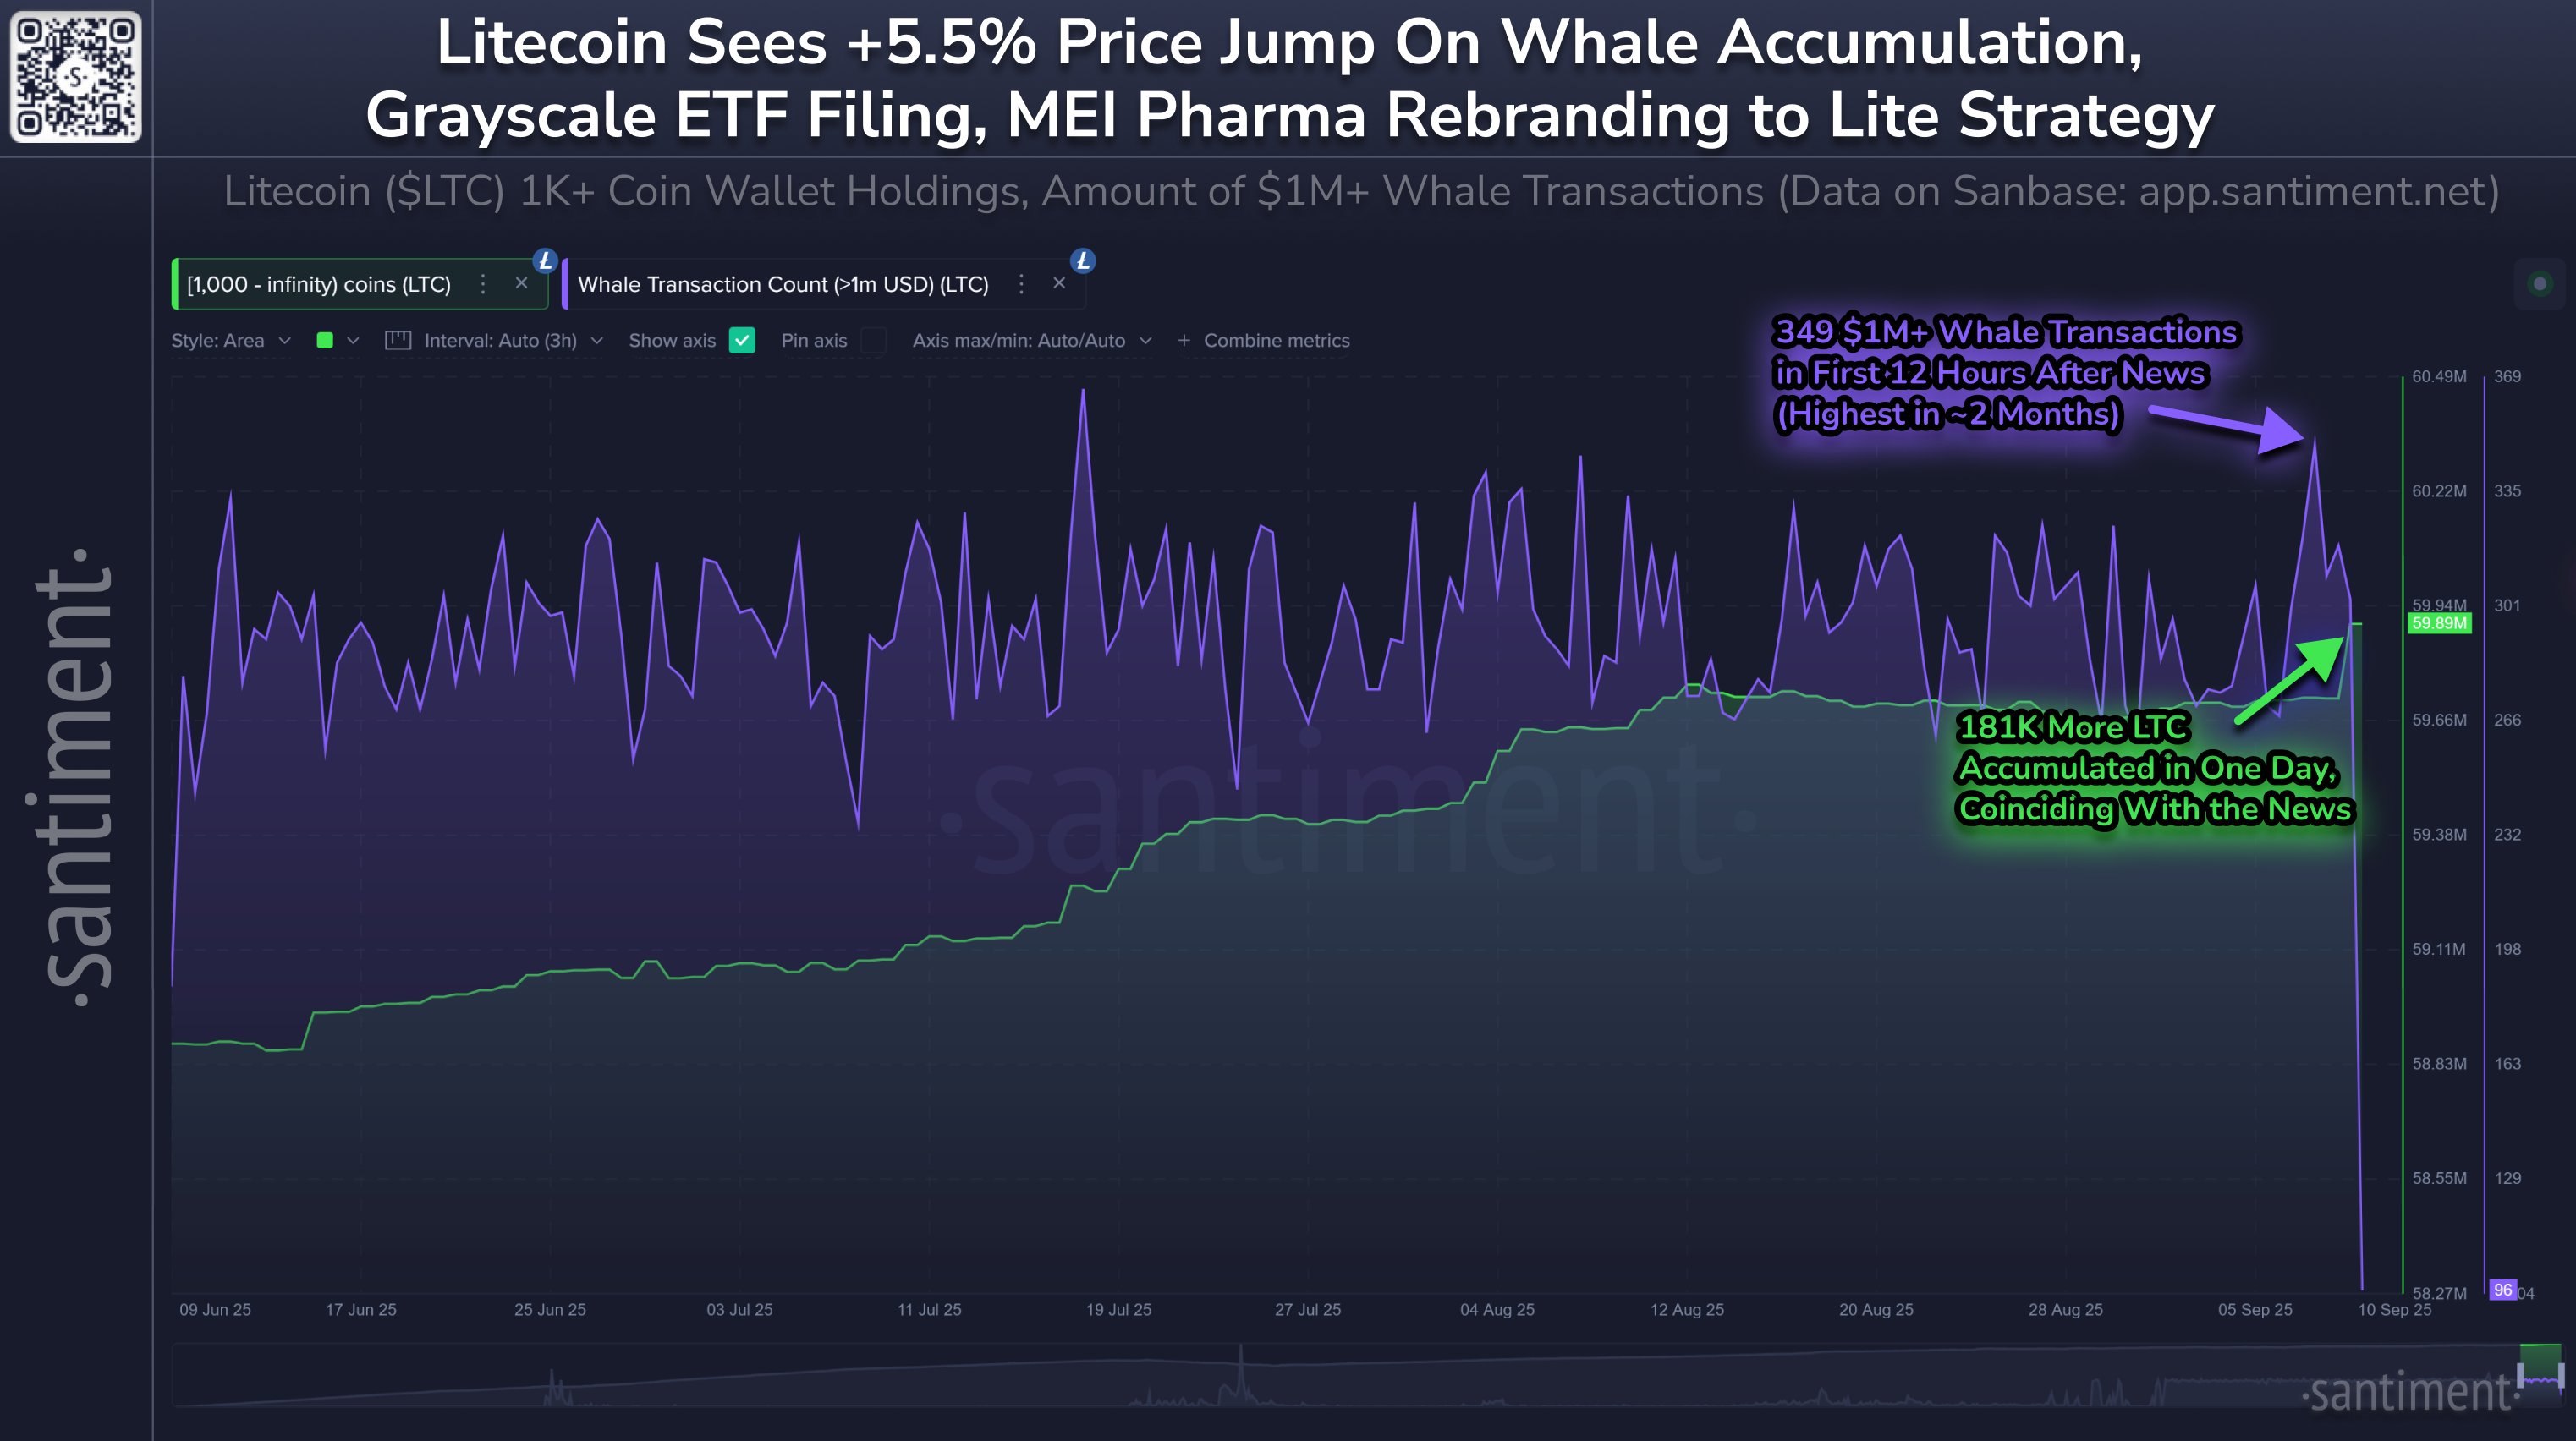
Task: Open options menu on the coins metric chip
Action: coord(481,282)
